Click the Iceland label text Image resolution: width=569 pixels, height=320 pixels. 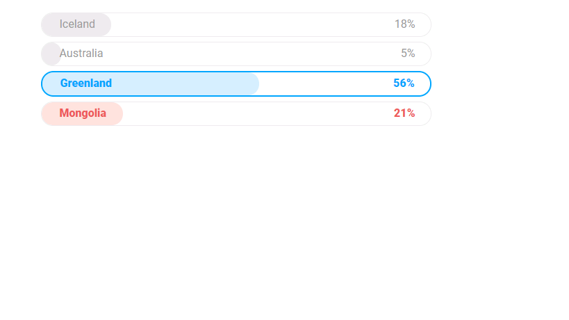tap(77, 24)
